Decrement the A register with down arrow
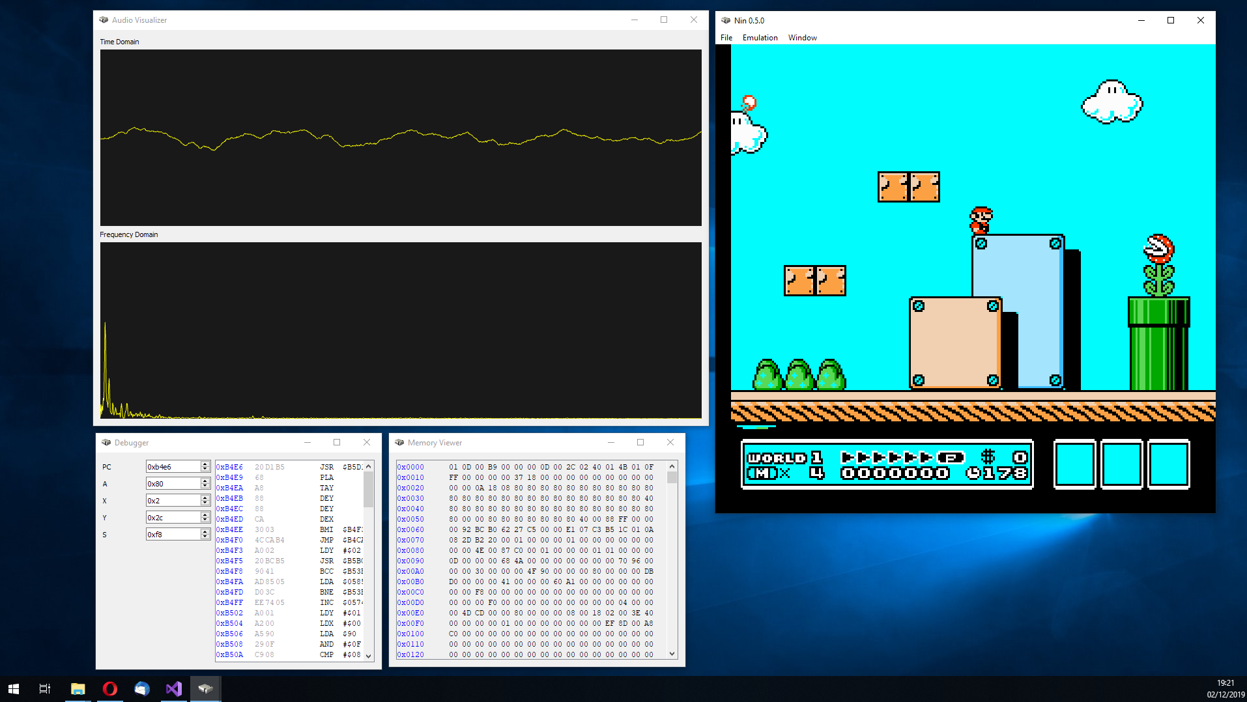Image resolution: width=1247 pixels, height=702 pixels. coord(205,486)
